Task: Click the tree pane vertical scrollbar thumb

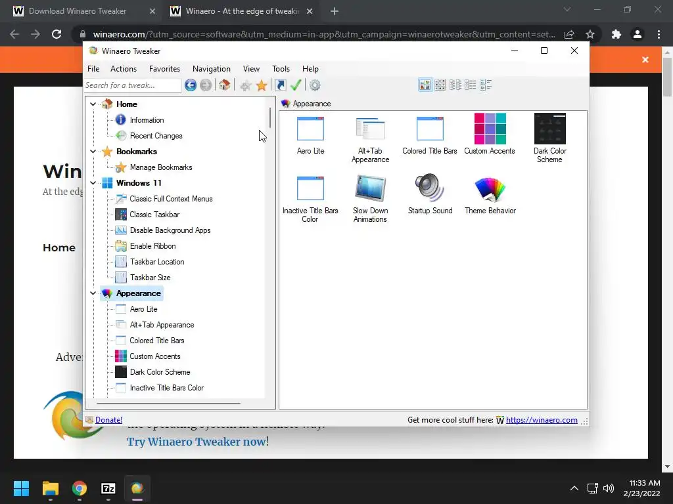Action: [x=270, y=117]
